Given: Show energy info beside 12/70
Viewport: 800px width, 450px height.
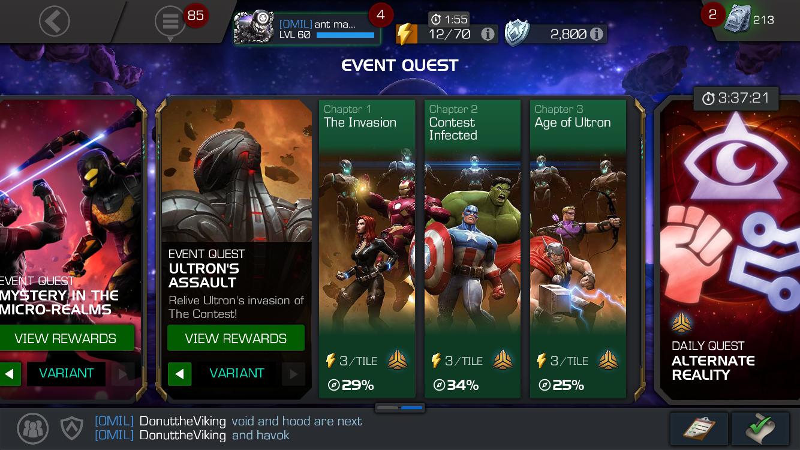Looking at the screenshot, I should tap(488, 34).
